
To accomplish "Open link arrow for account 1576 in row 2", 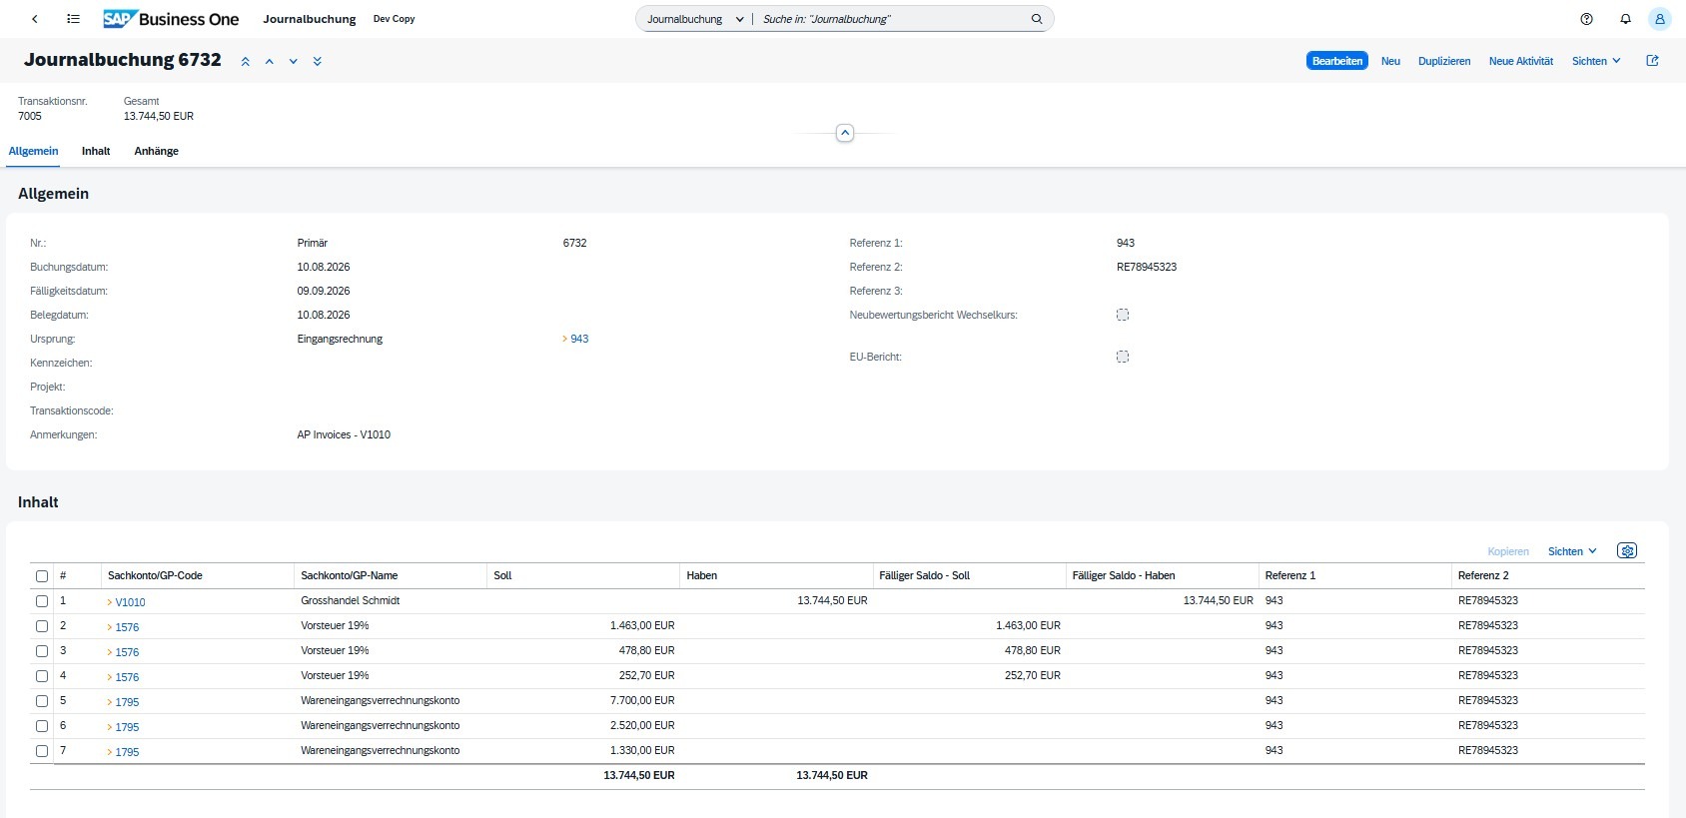I will 110,628.
